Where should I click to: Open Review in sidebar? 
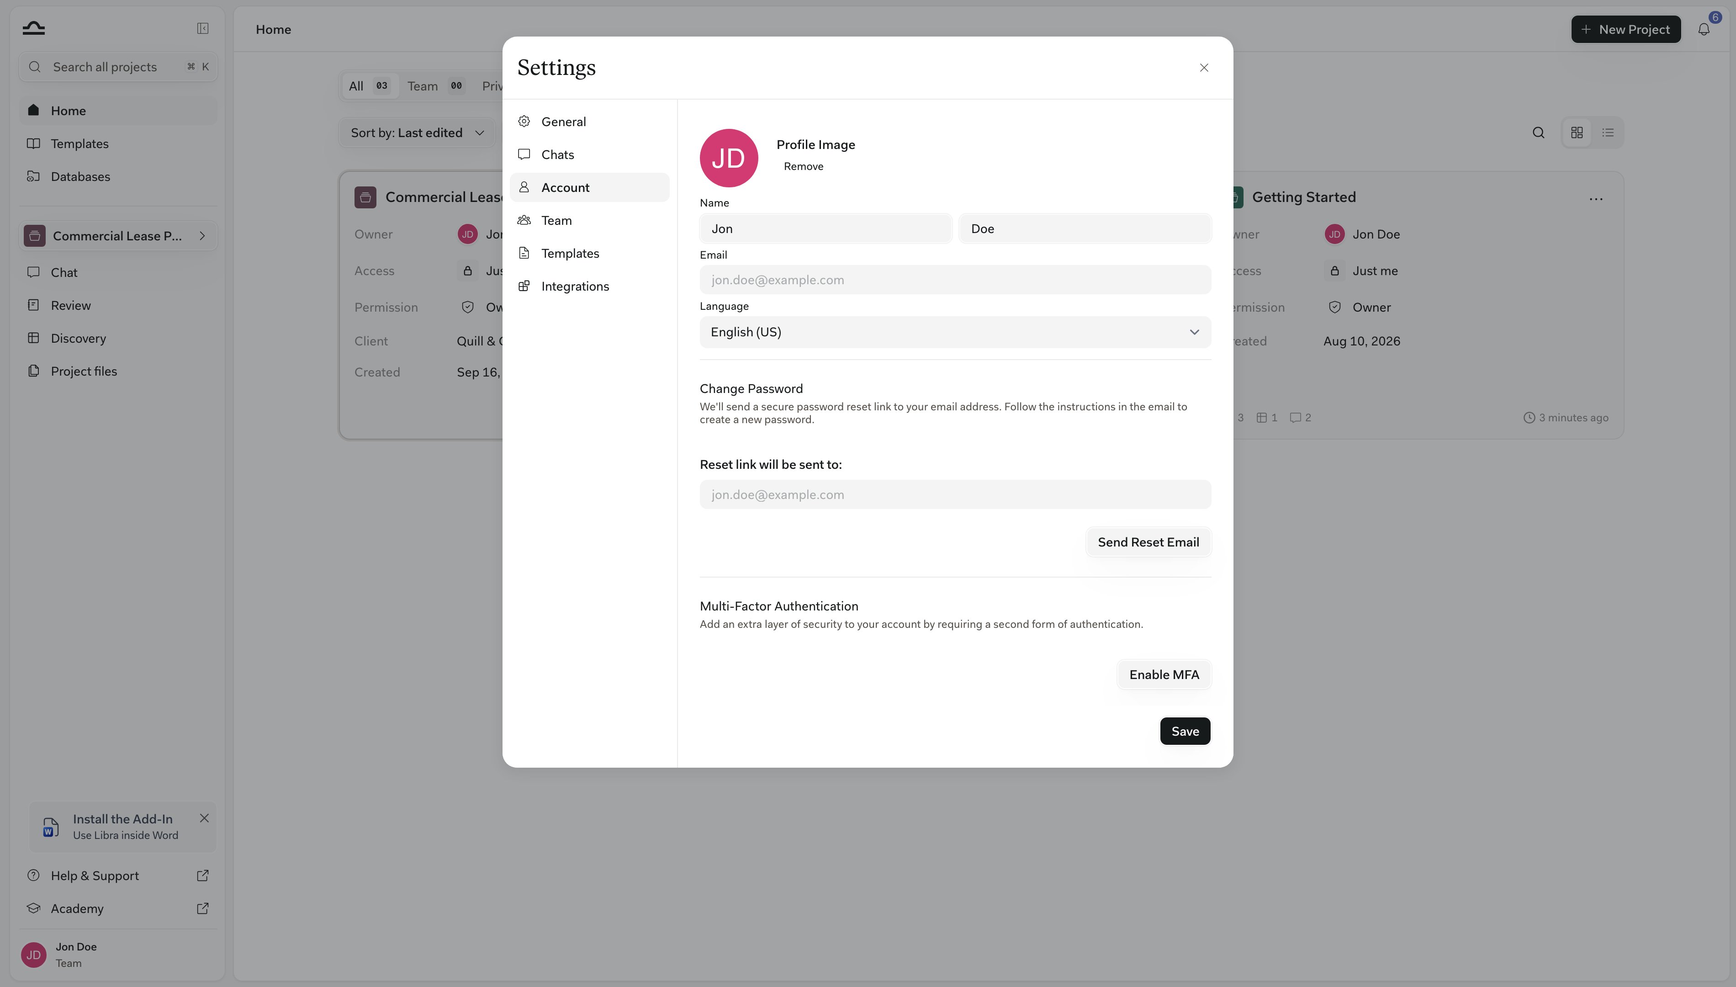point(118,306)
